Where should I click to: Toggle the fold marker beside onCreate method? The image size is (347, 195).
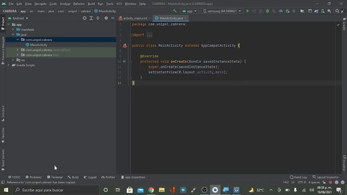[131, 61]
